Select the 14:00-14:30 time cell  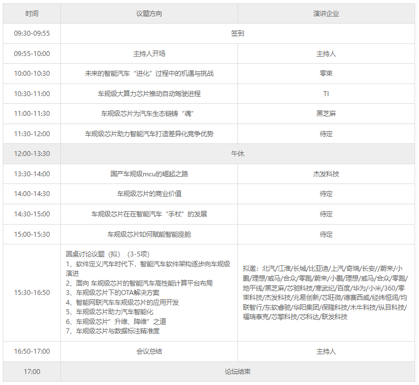pos(32,194)
